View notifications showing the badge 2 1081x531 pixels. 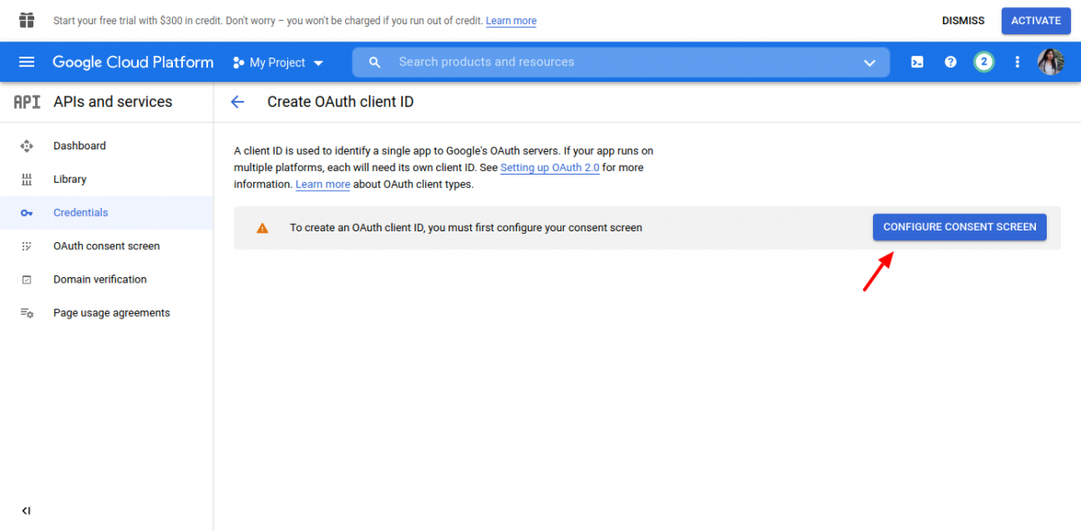coord(984,61)
